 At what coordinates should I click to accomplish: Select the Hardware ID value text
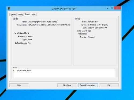coord(49,25)
